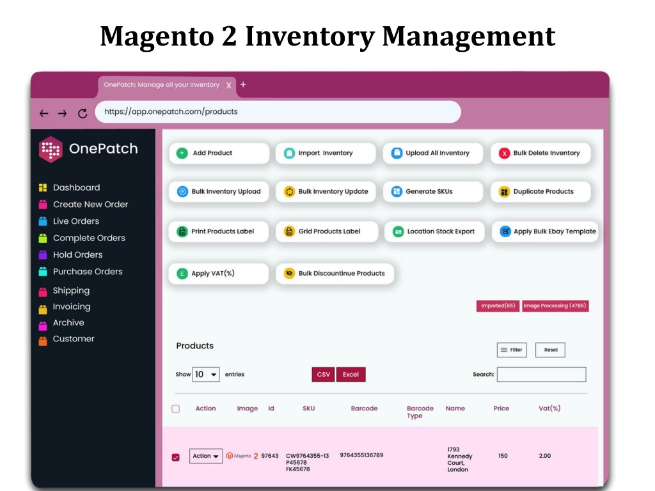Click the blue Upload All Inventory icon
The width and height of the screenshot is (655, 491).
click(x=397, y=153)
